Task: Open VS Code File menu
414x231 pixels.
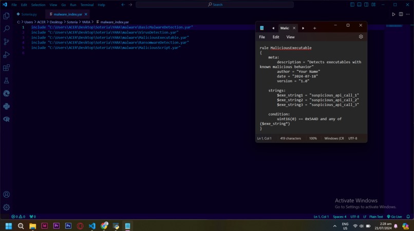Action: (14, 5)
